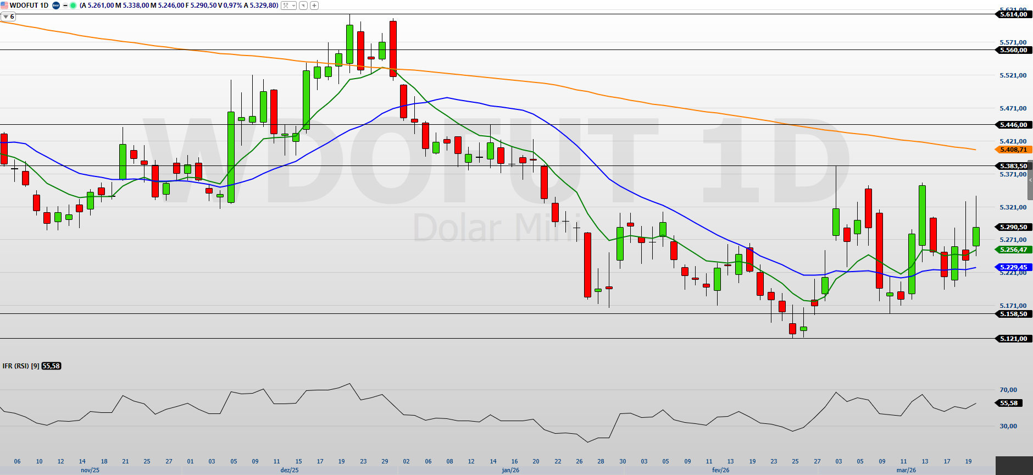Click the round blue exchange logo icon
This screenshot has width=1033, height=475.
(x=55, y=5)
